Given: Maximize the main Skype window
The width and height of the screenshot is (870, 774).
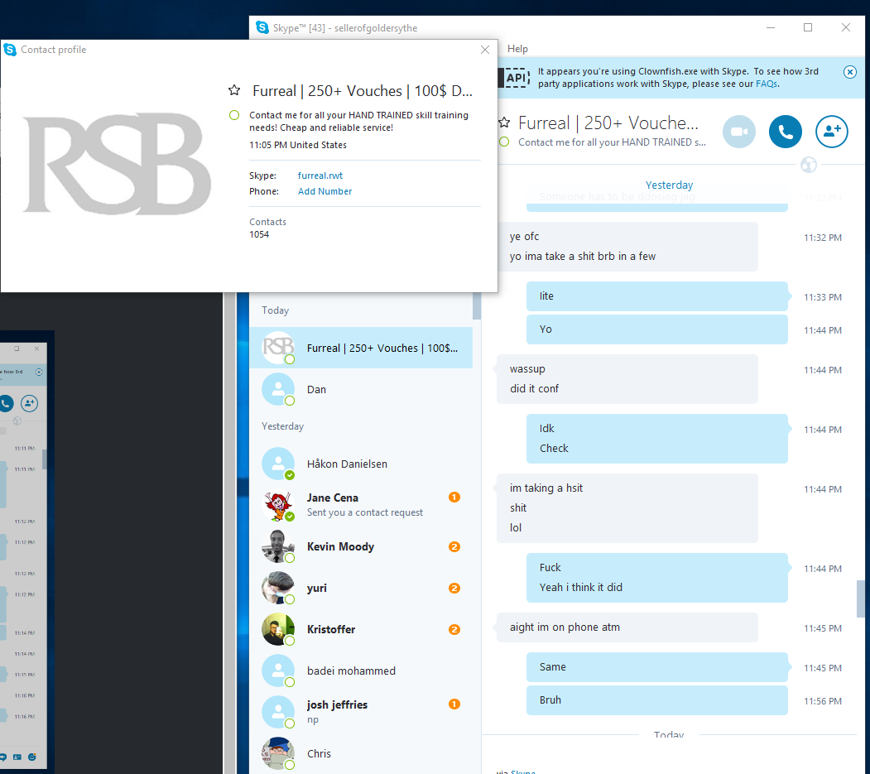Looking at the screenshot, I should (x=808, y=27).
